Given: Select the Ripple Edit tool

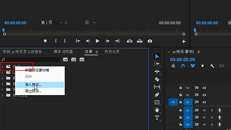Looking at the screenshot, I should tap(157, 71).
